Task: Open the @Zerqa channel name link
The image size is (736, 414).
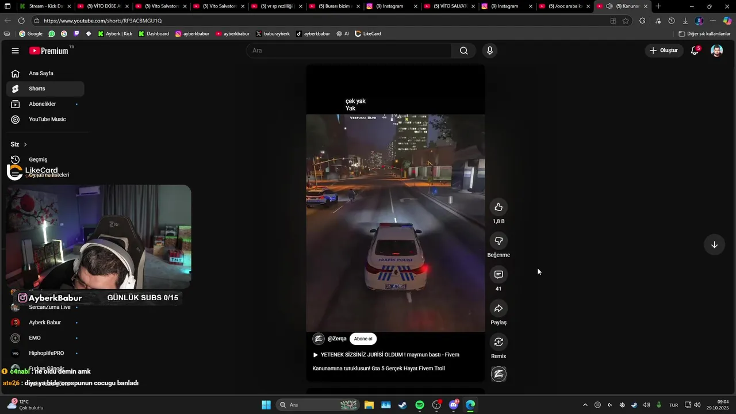Action: coord(337,339)
